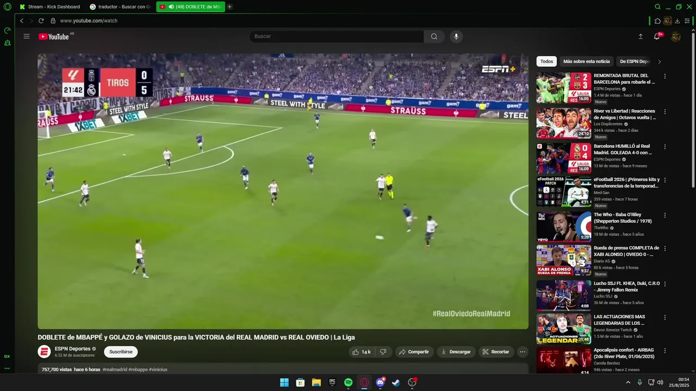The image size is (696, 391).
Task: Select De ESPN Deportes chip
Action: (x=635, y=61)
